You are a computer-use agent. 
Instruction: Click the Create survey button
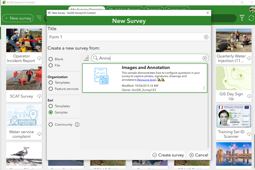[168, 155]
